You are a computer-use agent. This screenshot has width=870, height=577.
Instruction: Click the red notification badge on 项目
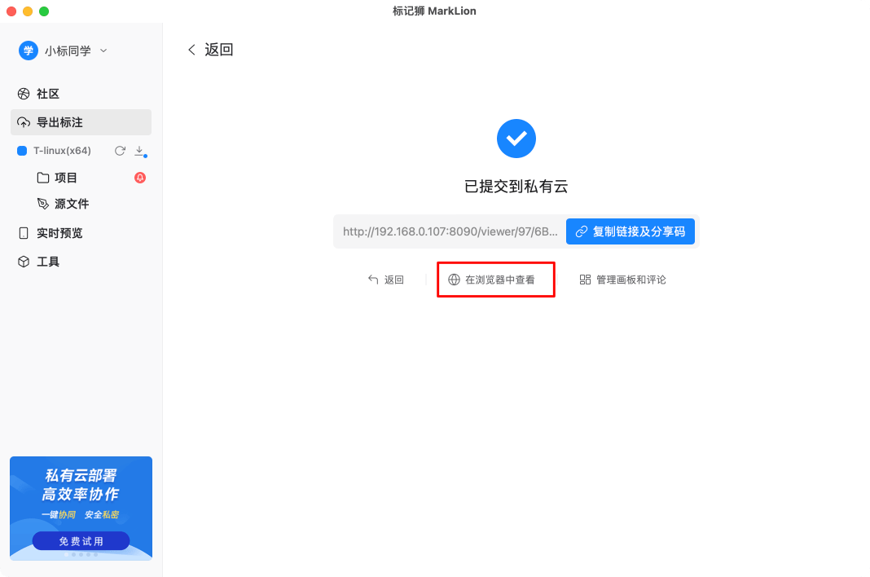pos(140,178)
